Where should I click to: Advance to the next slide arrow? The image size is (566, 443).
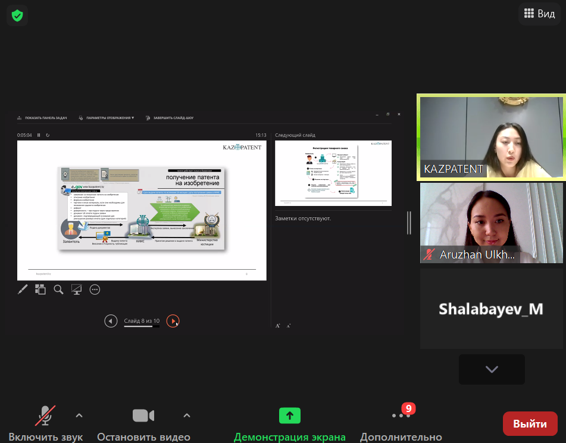pos(173,321)
